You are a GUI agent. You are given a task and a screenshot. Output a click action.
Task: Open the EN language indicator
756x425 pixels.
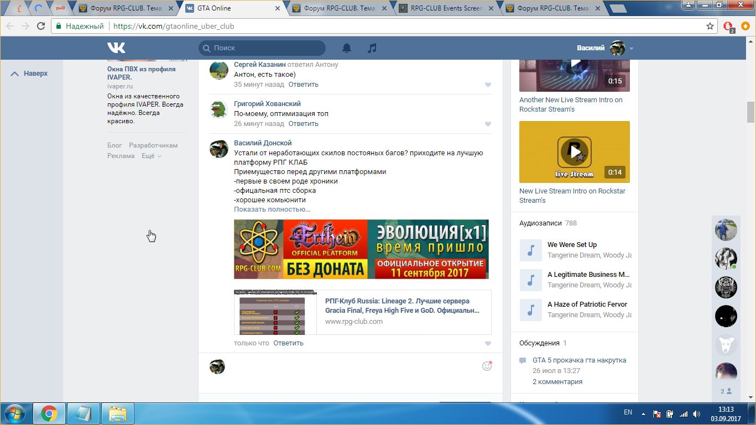pos(628,412)
